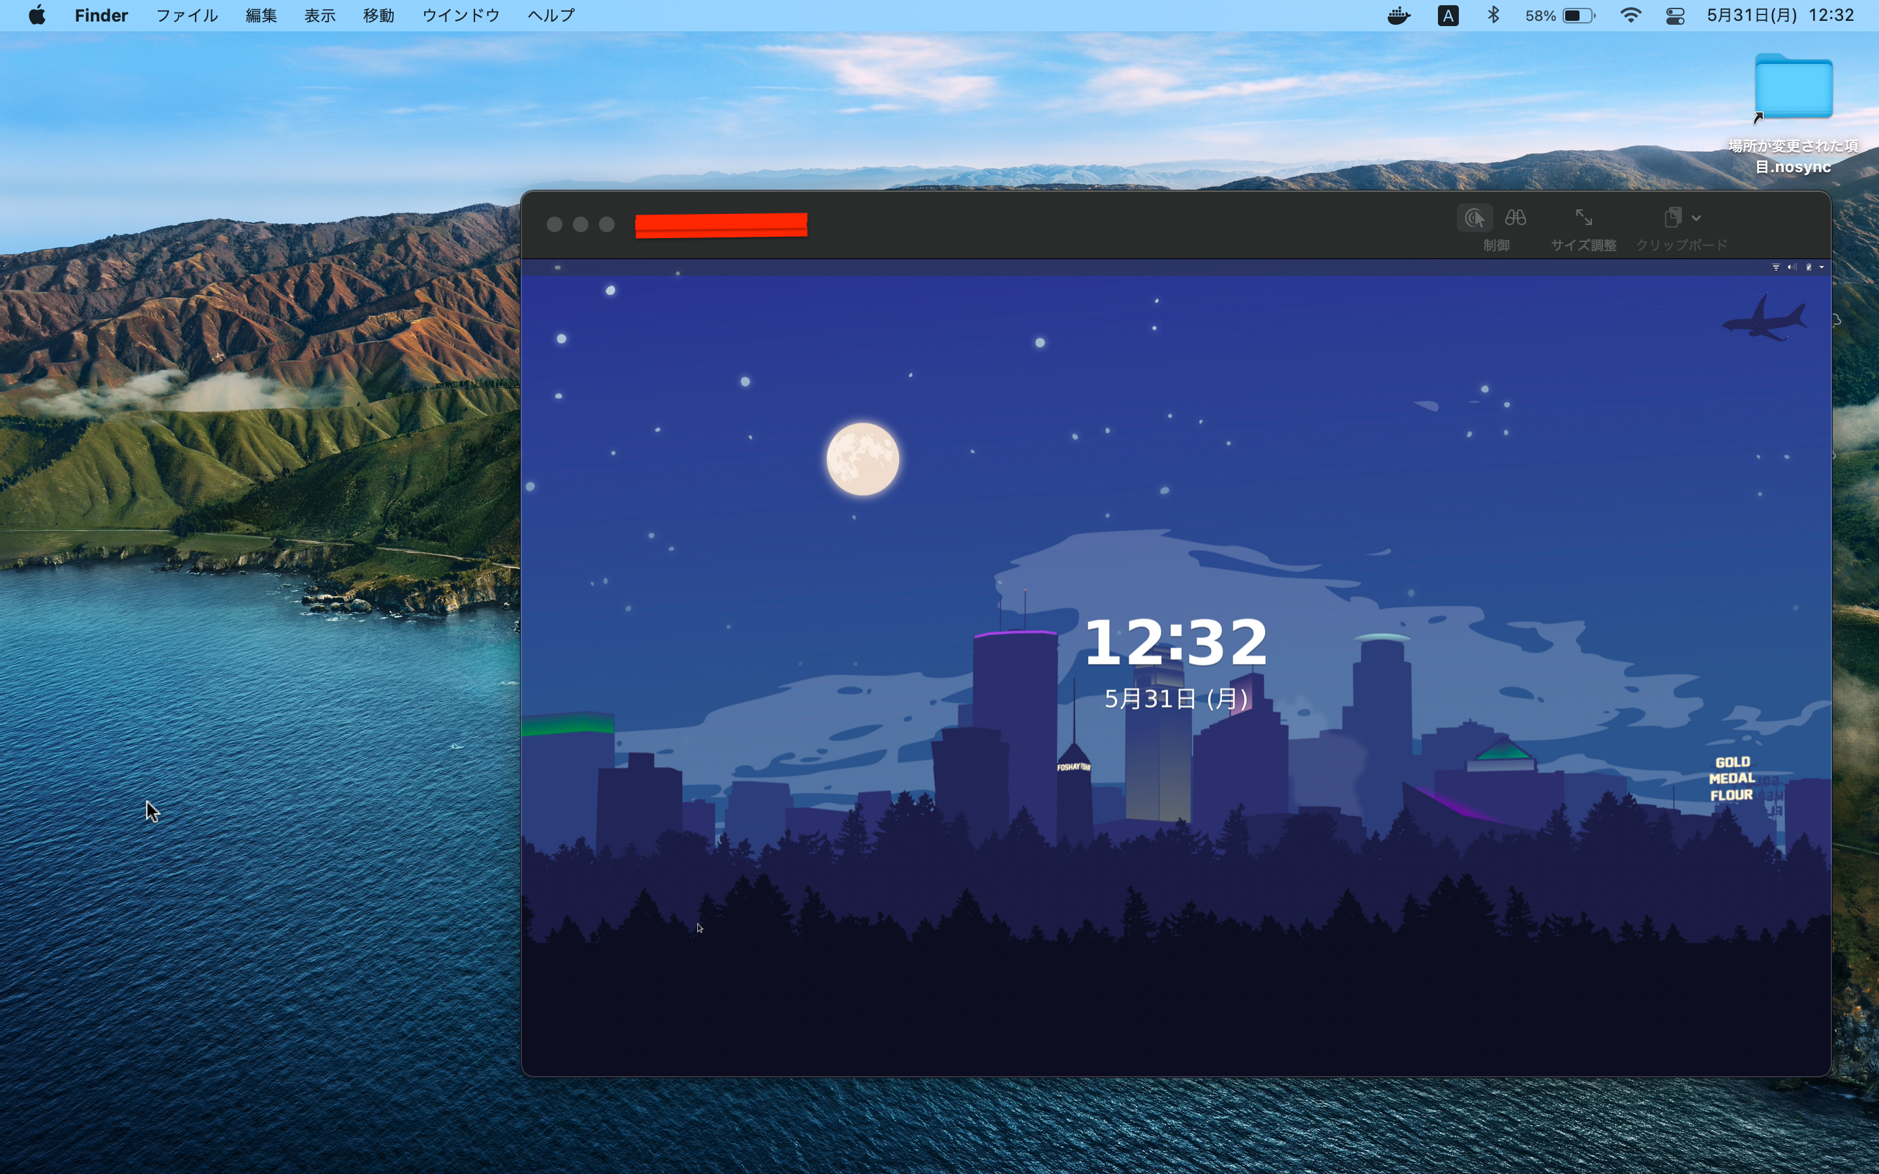
Task: Select the nosync folder on desktop
Action: point(1793,87)
